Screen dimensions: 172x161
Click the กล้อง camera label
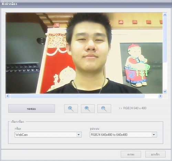(x=18, y=129)
